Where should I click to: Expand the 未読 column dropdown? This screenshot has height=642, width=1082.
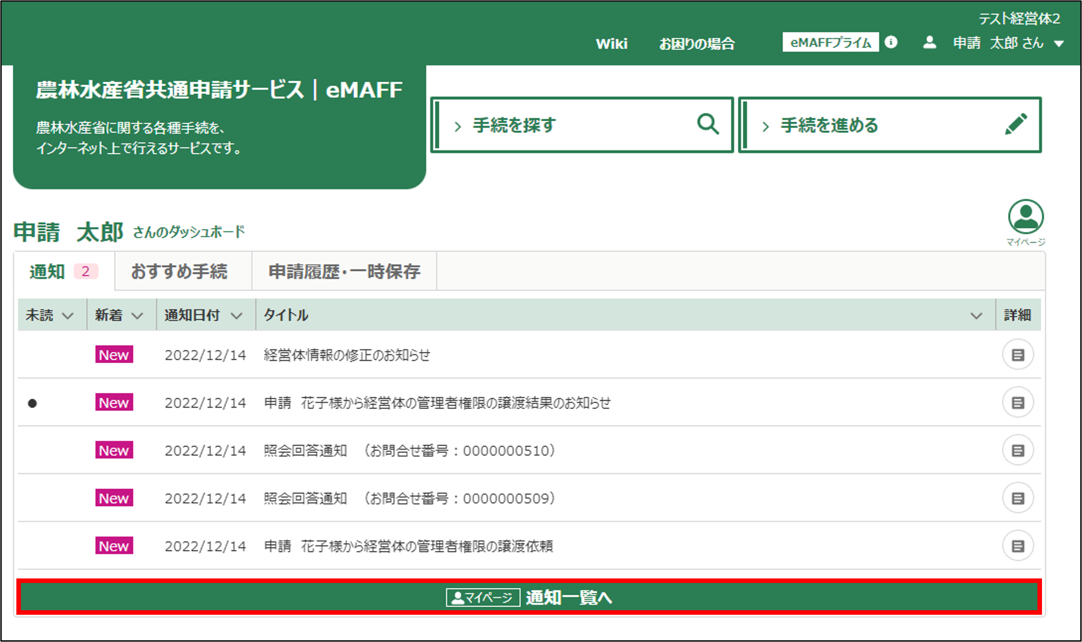69,315
